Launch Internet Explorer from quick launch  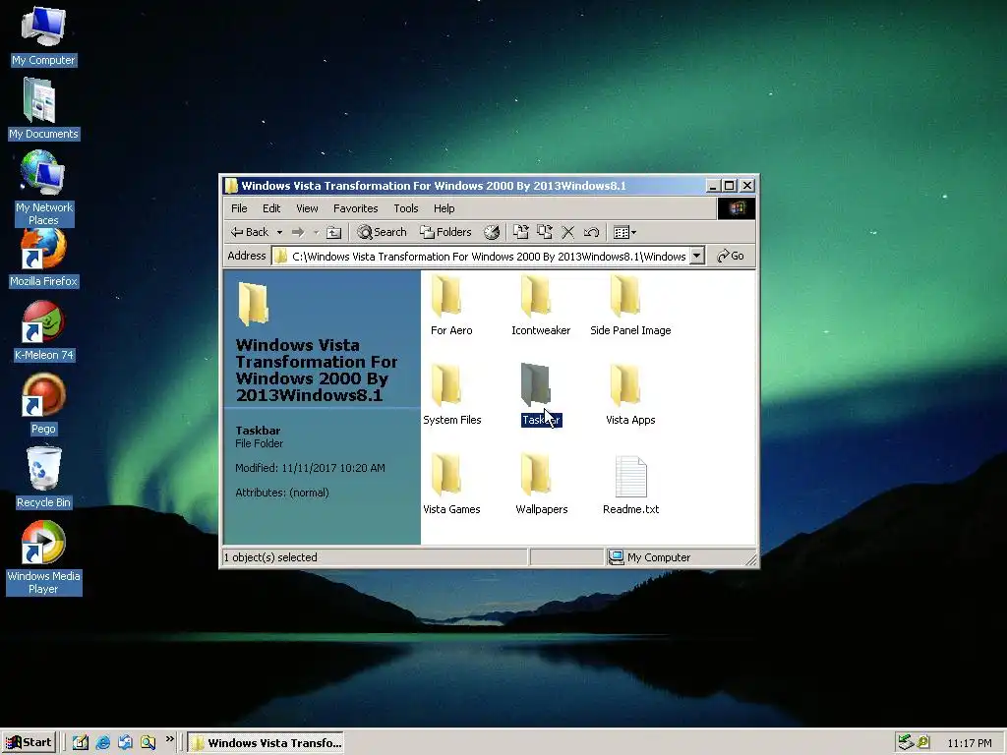[102, 742]
